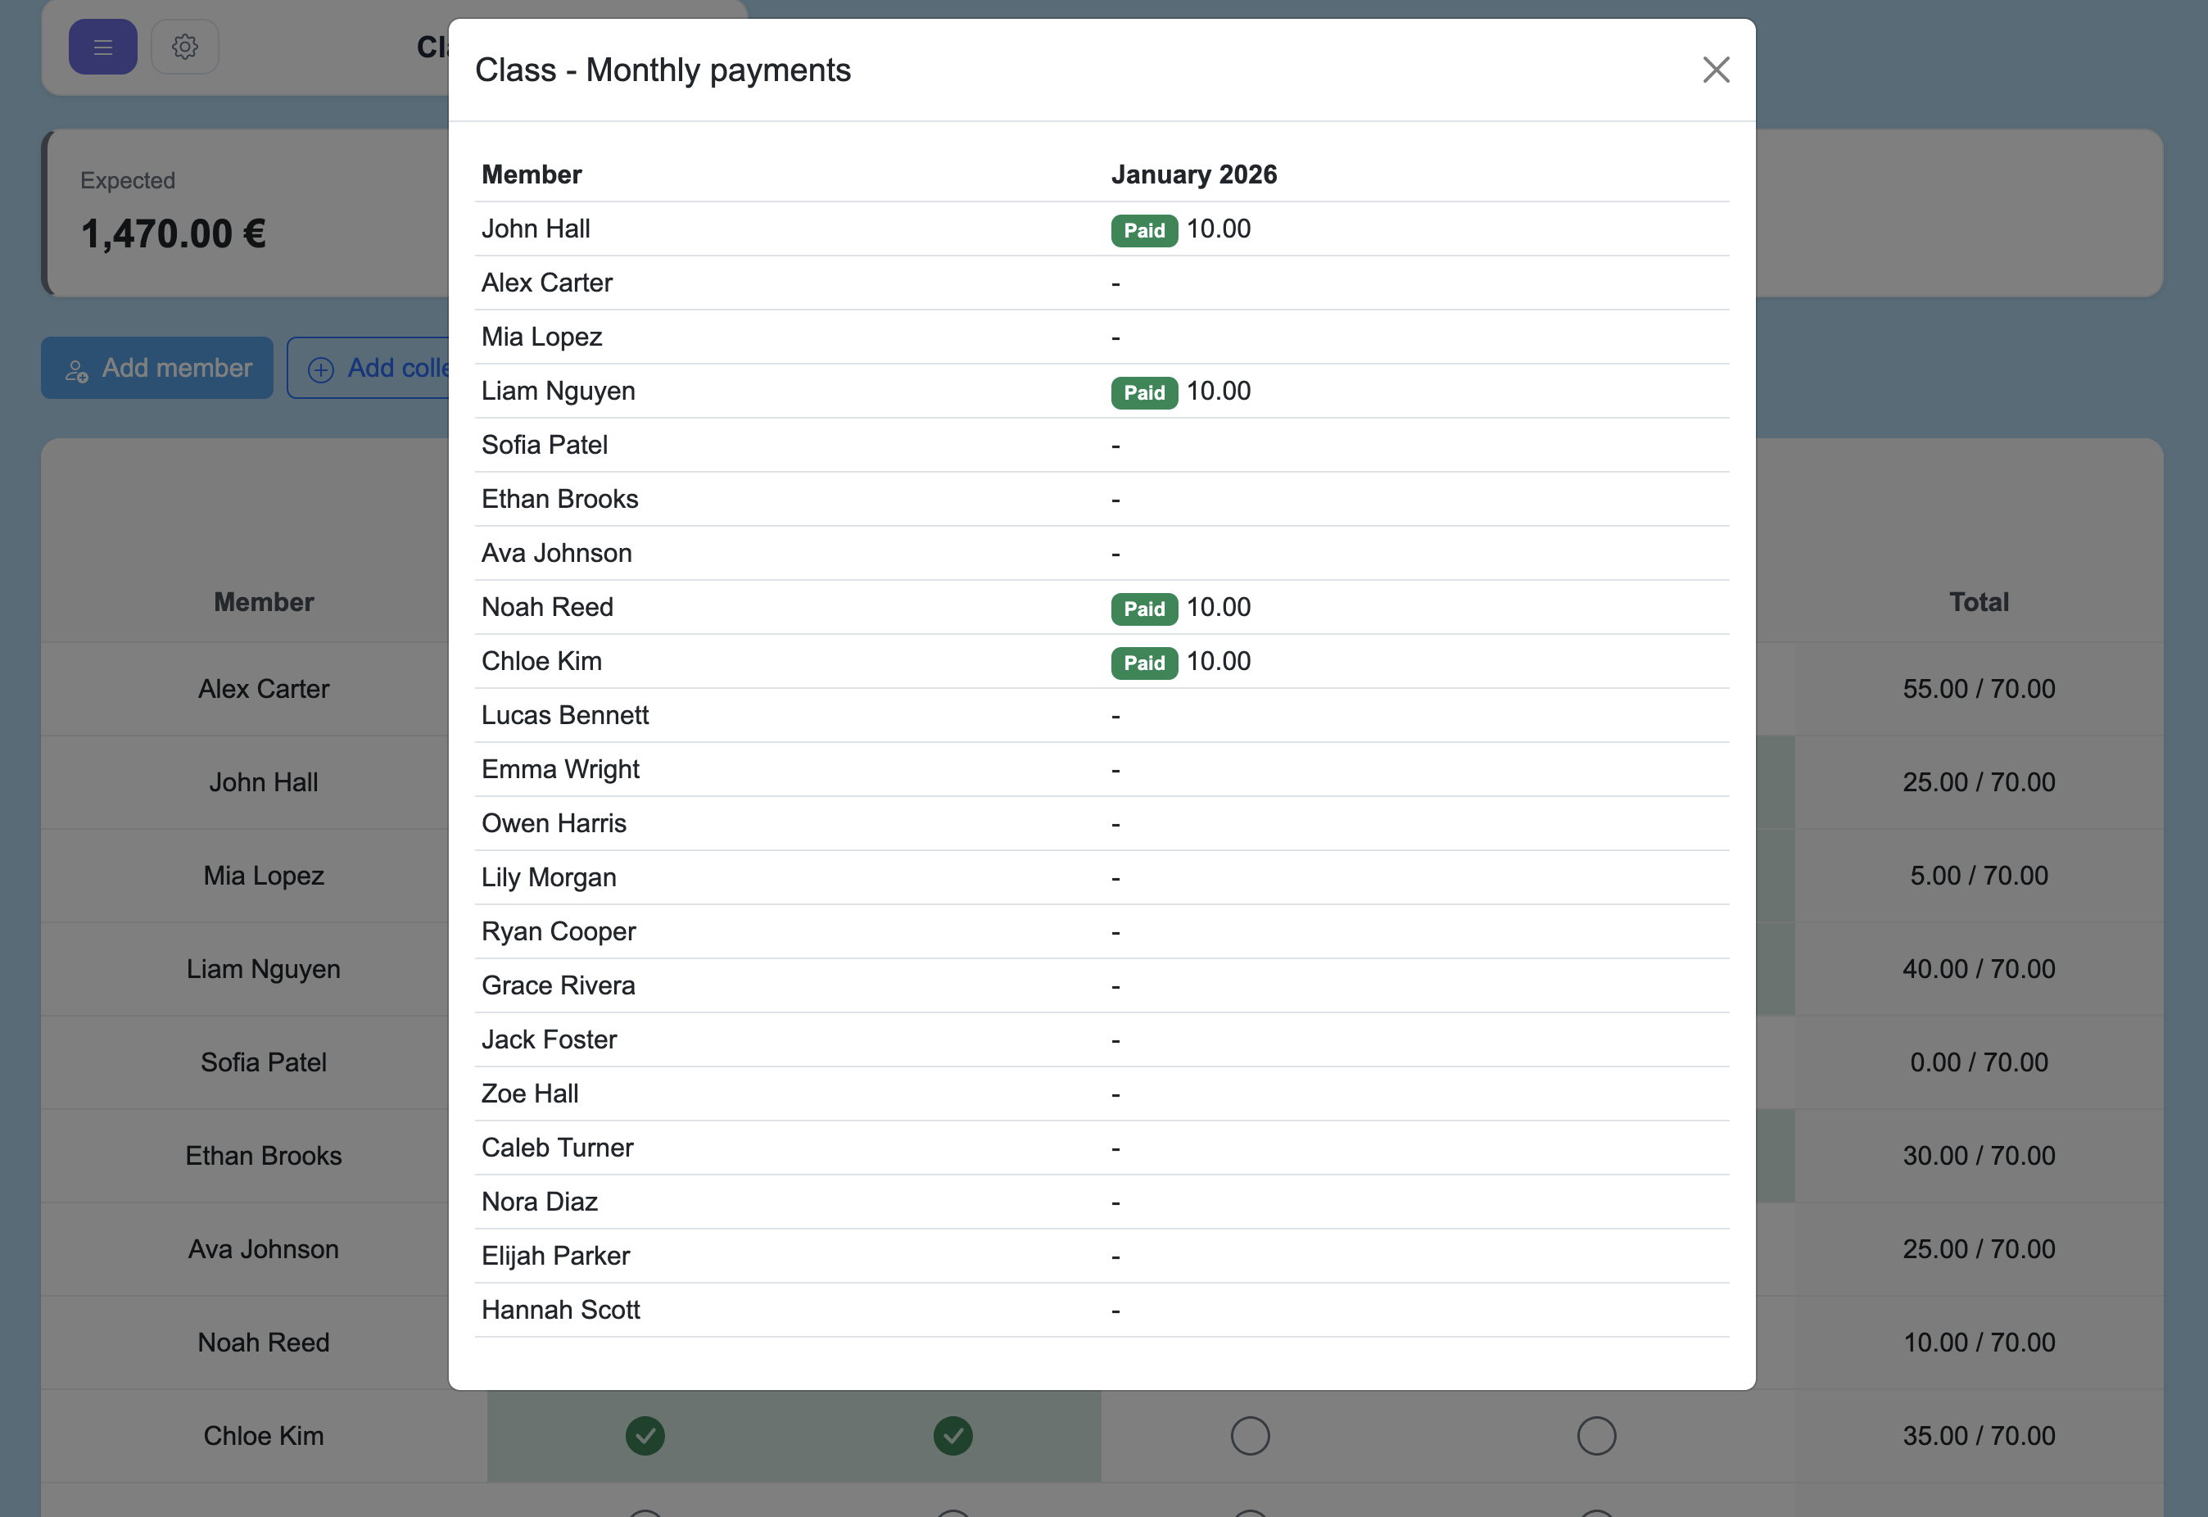Open the purple hamburger menu button
The width and height of the screenshot is (2208, 1517).
[x=102, y=47]
